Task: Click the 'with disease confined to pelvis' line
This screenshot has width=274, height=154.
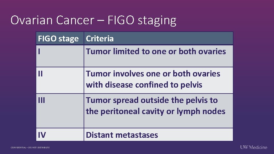Action: coord(144,85)
